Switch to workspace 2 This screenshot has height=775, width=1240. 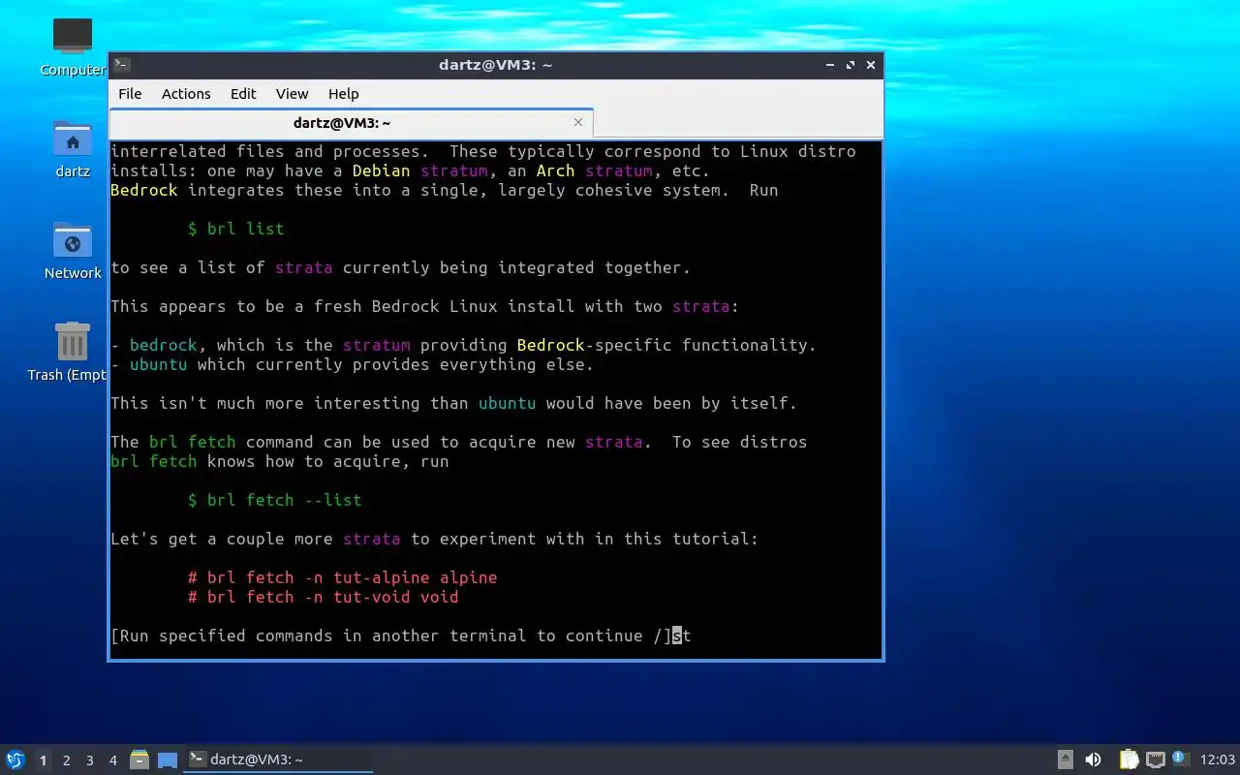(67, 760)
